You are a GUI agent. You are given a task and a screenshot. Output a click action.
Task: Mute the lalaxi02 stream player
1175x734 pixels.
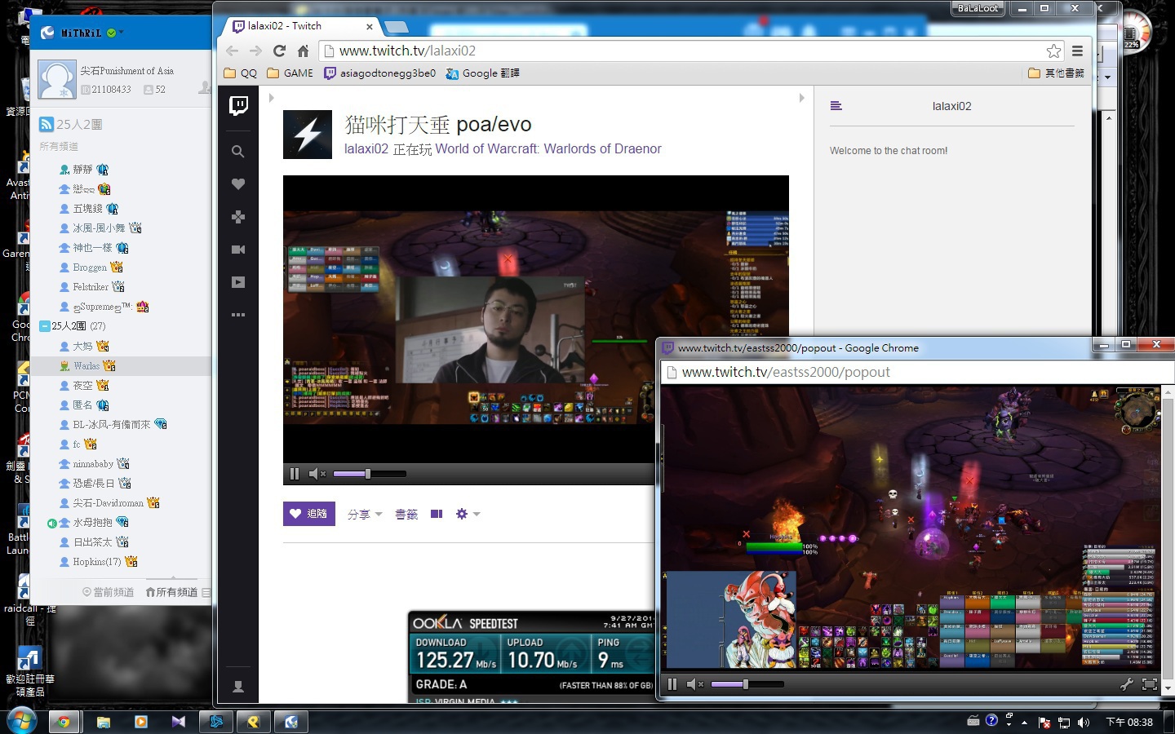(317, 474)
